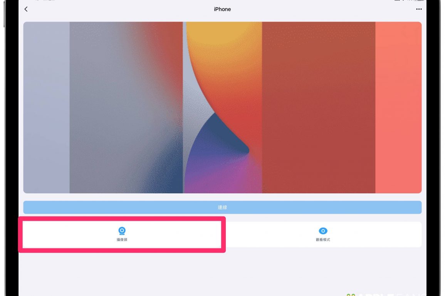Tap the salmon pink strip of preview

[x=398, y=108]
